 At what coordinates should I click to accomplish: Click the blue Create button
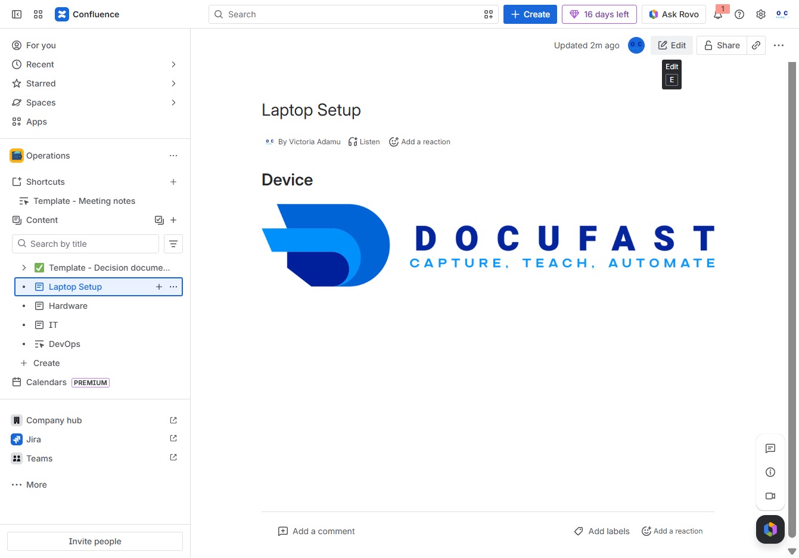(x=530, y=14)
